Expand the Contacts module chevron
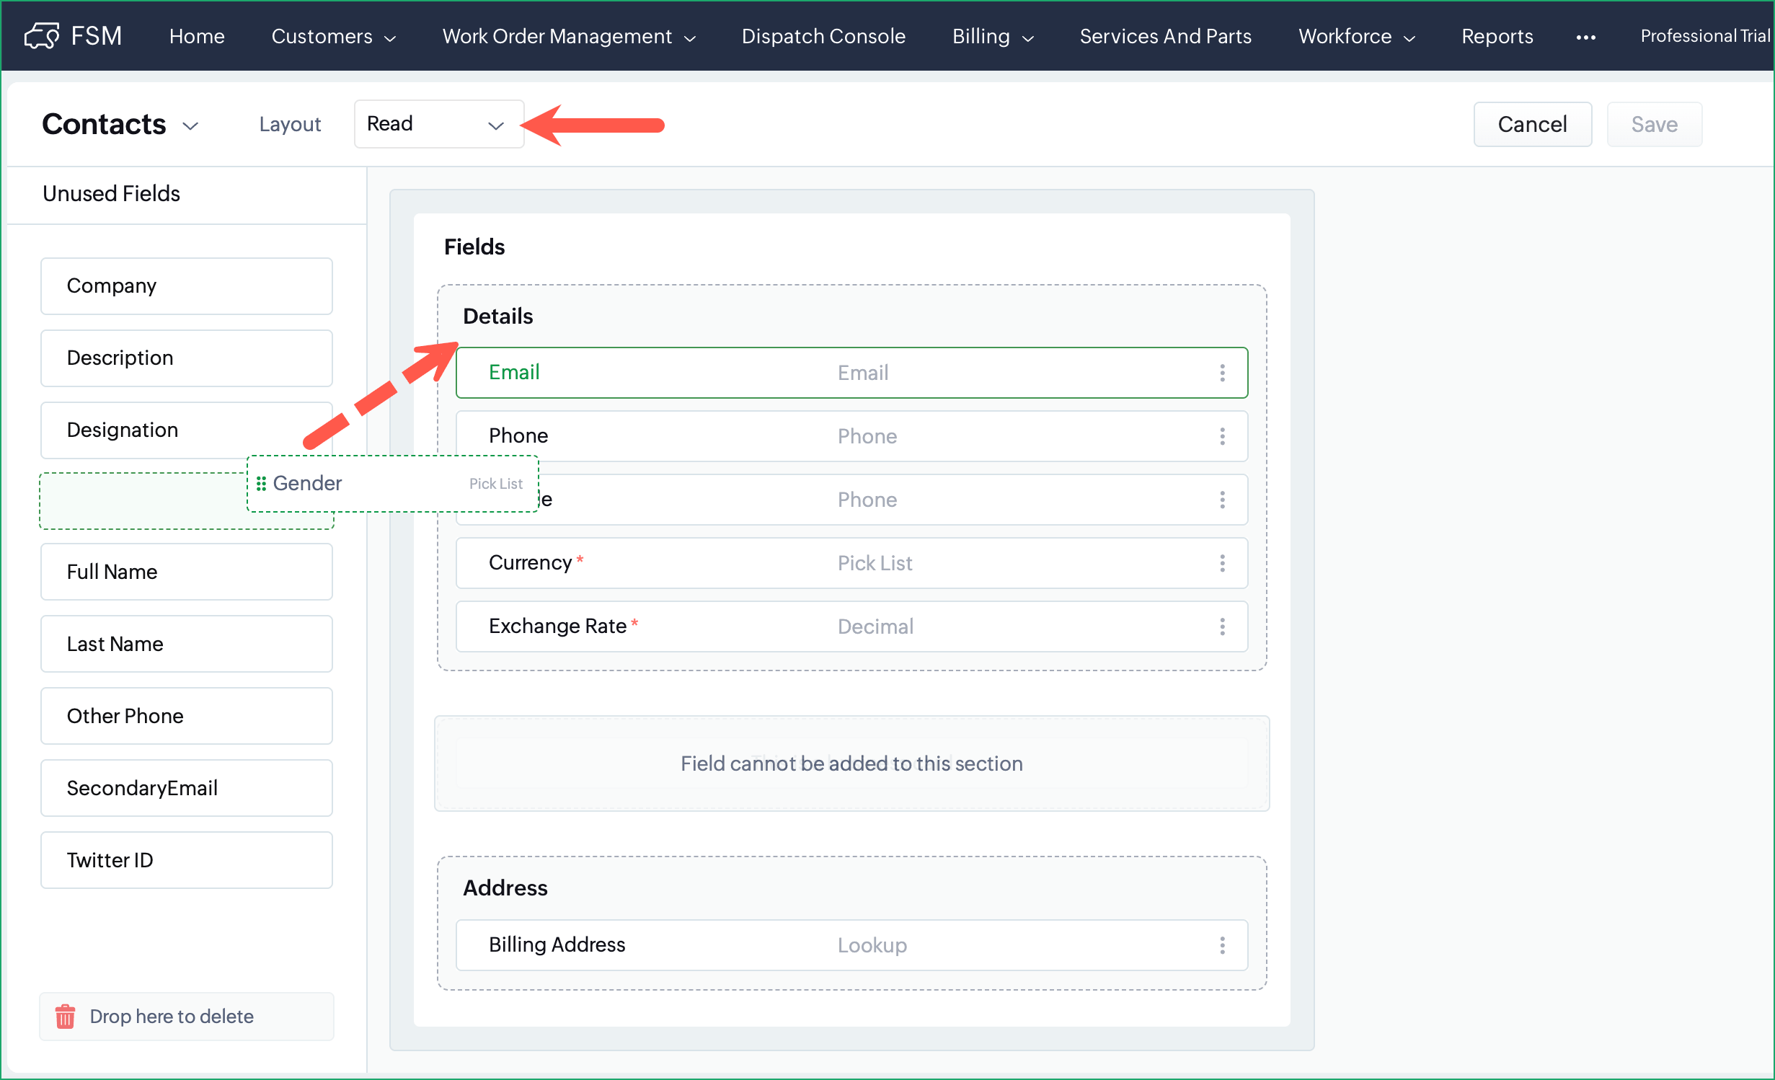The image size is (1775, 1080). click(x=190, y=125)
